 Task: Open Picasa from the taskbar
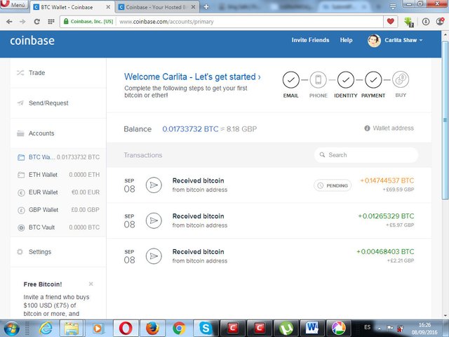[x=338, y=329]
